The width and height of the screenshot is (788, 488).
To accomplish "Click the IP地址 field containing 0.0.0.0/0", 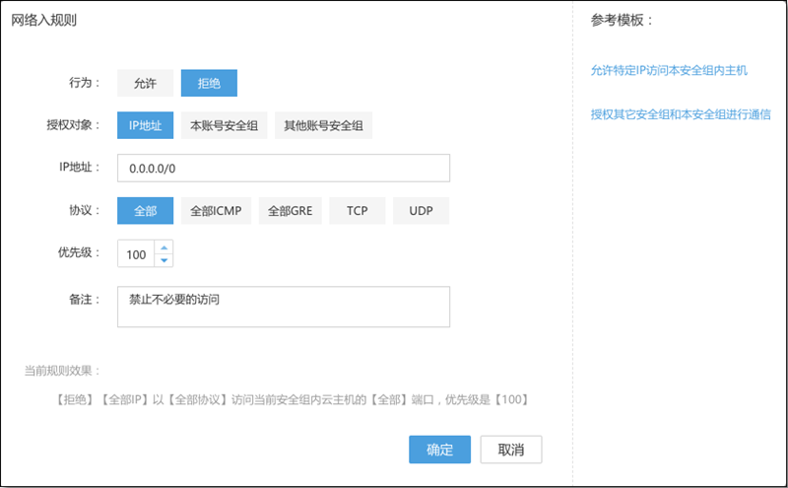I will pos(283,169).
